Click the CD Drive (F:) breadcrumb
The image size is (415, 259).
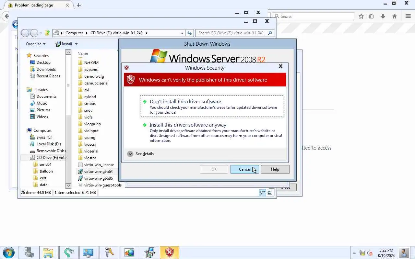pyautogui.click(x=116, y=33)
